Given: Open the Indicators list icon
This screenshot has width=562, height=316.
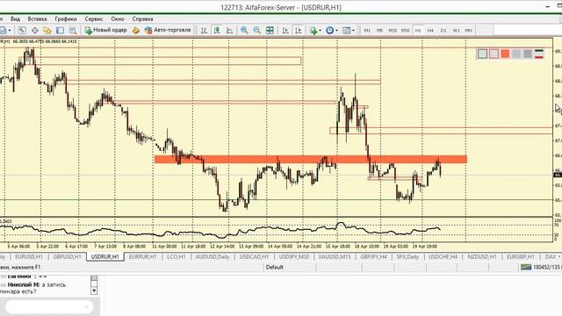Looking at the screenshot, I should tap(313, 31).
